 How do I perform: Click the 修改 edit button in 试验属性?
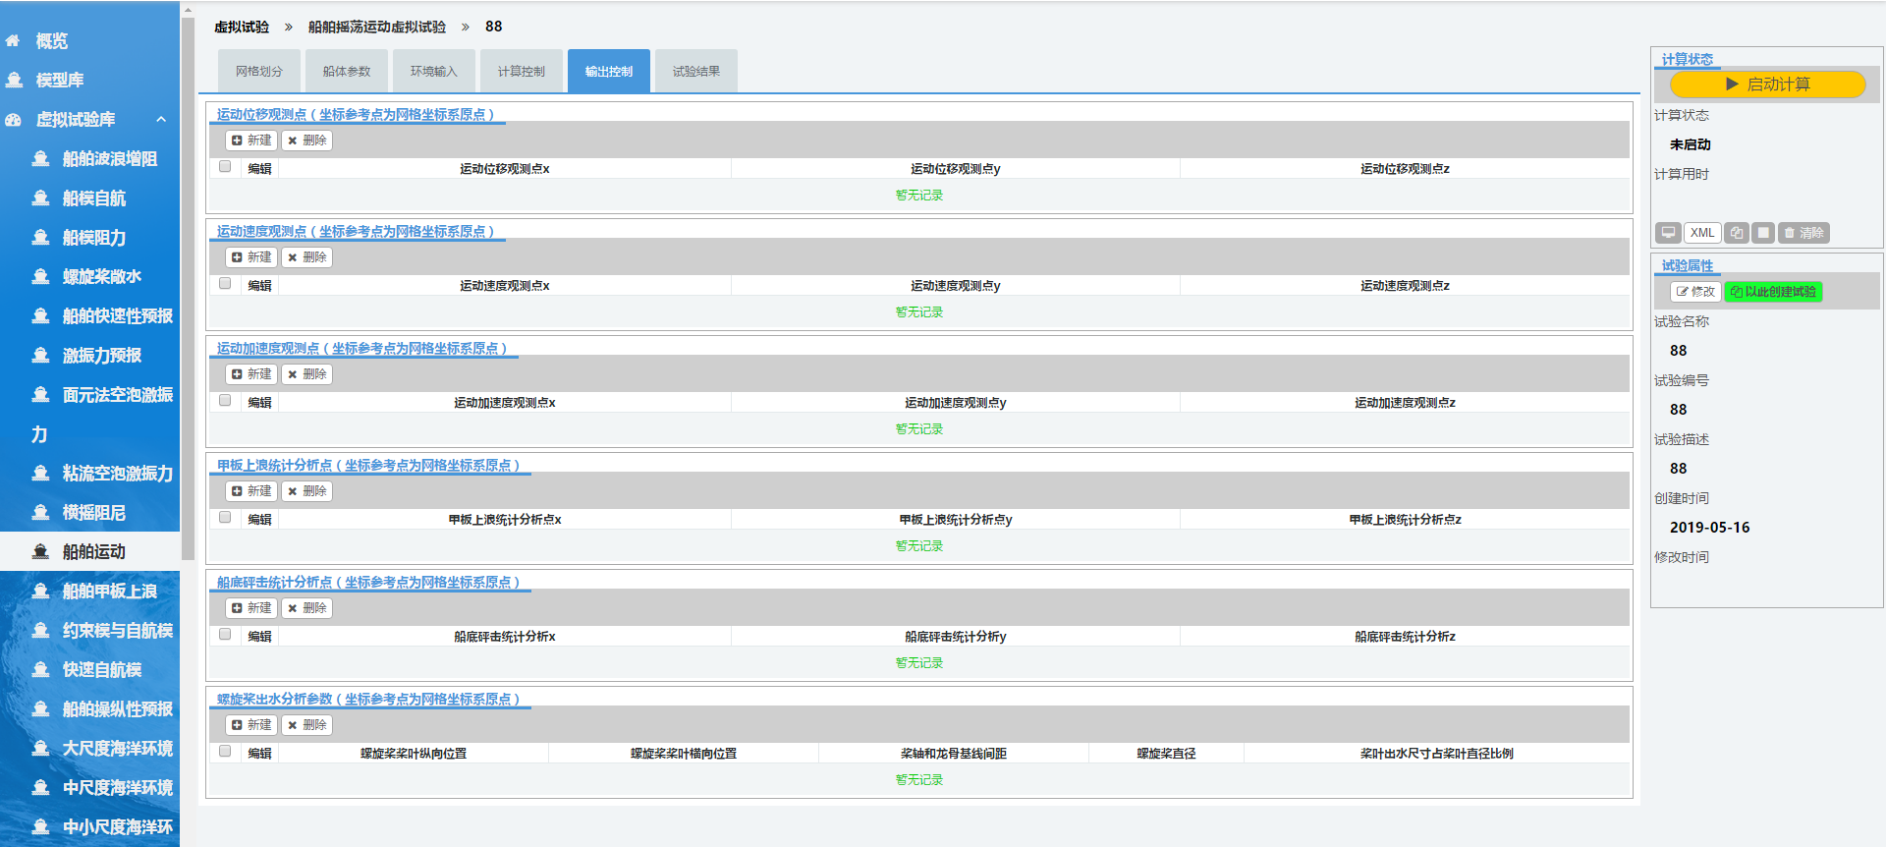pyautogui.click(x=1694, y=292)
